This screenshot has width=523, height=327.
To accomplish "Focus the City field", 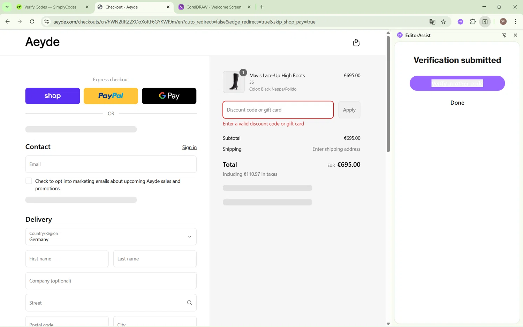I will 155,322.
